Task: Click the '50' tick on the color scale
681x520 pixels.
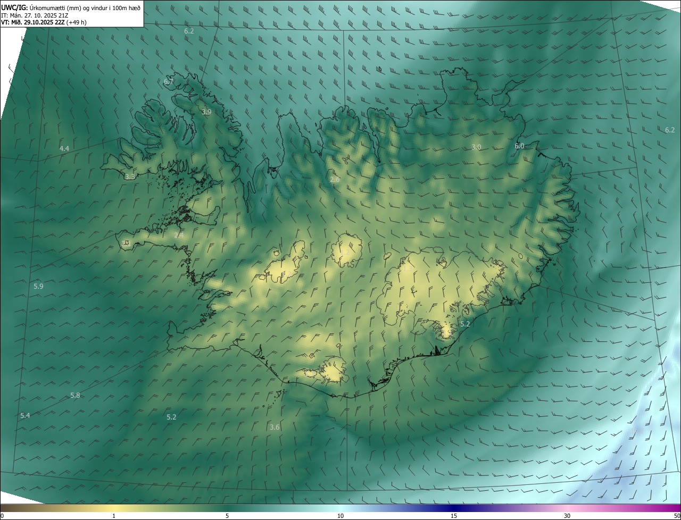Action: pos(677,516)
